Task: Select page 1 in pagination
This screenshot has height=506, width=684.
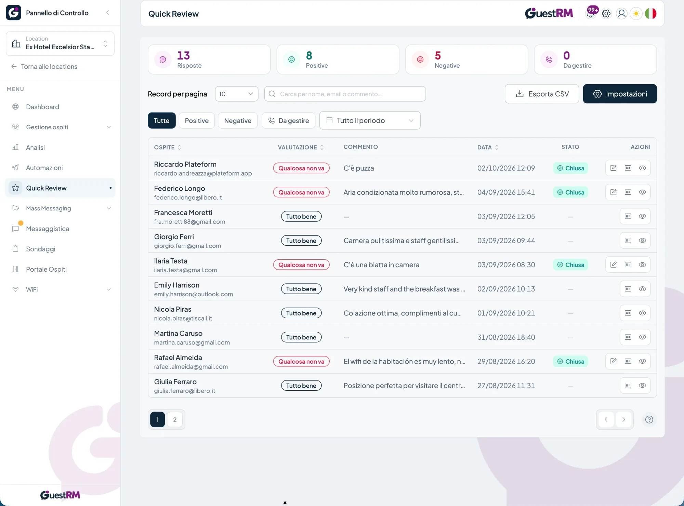Action: tap(157, 419)
